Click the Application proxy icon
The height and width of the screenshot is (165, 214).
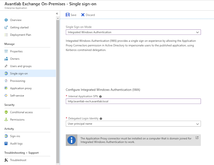6,88
